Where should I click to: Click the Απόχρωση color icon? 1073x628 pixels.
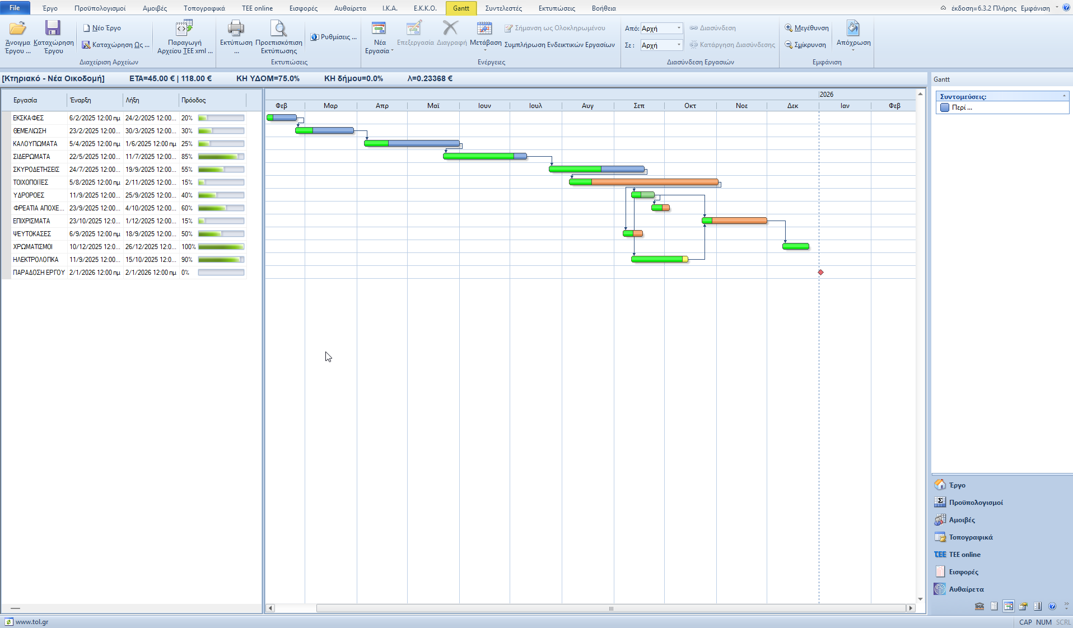coord(853,29)
